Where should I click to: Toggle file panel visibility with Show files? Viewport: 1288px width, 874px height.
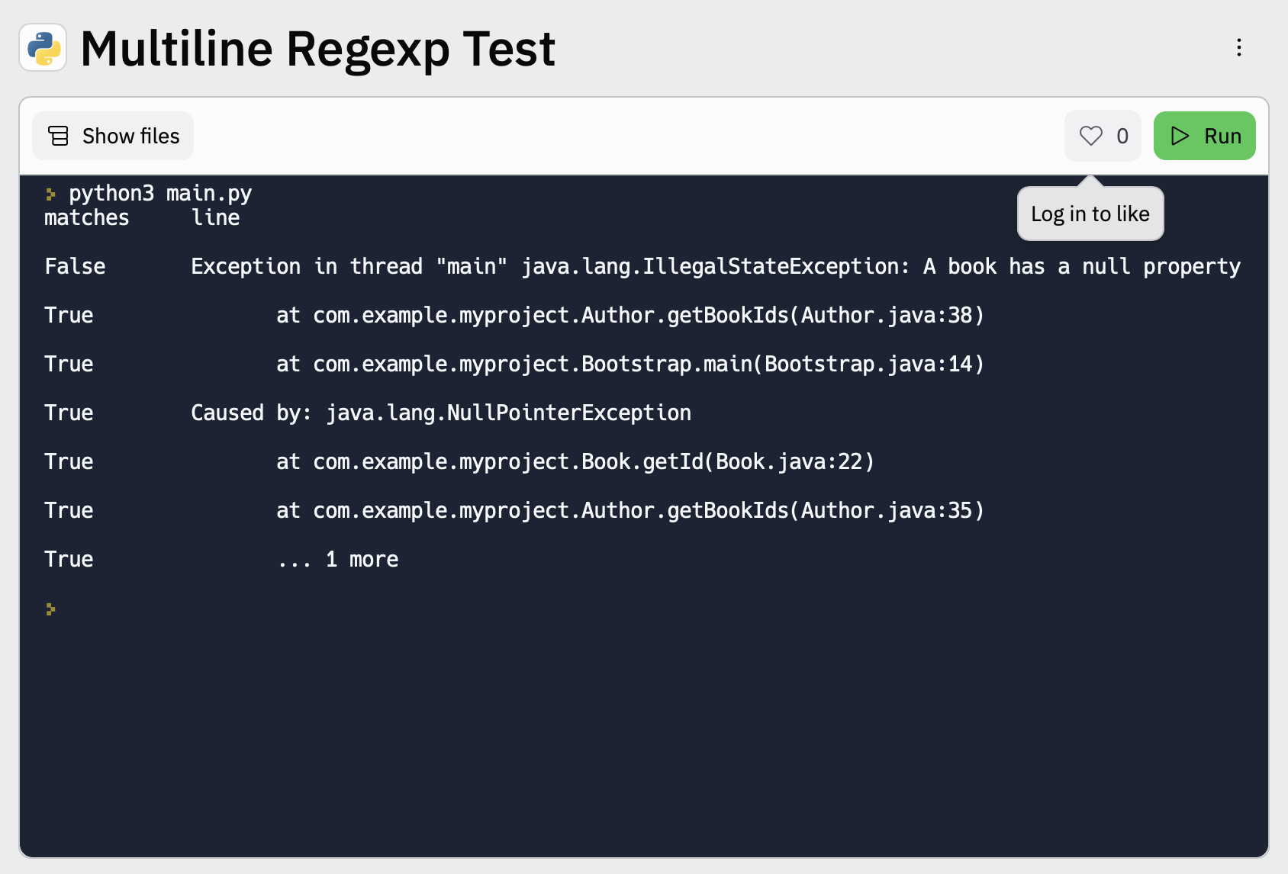coord(112,135)
